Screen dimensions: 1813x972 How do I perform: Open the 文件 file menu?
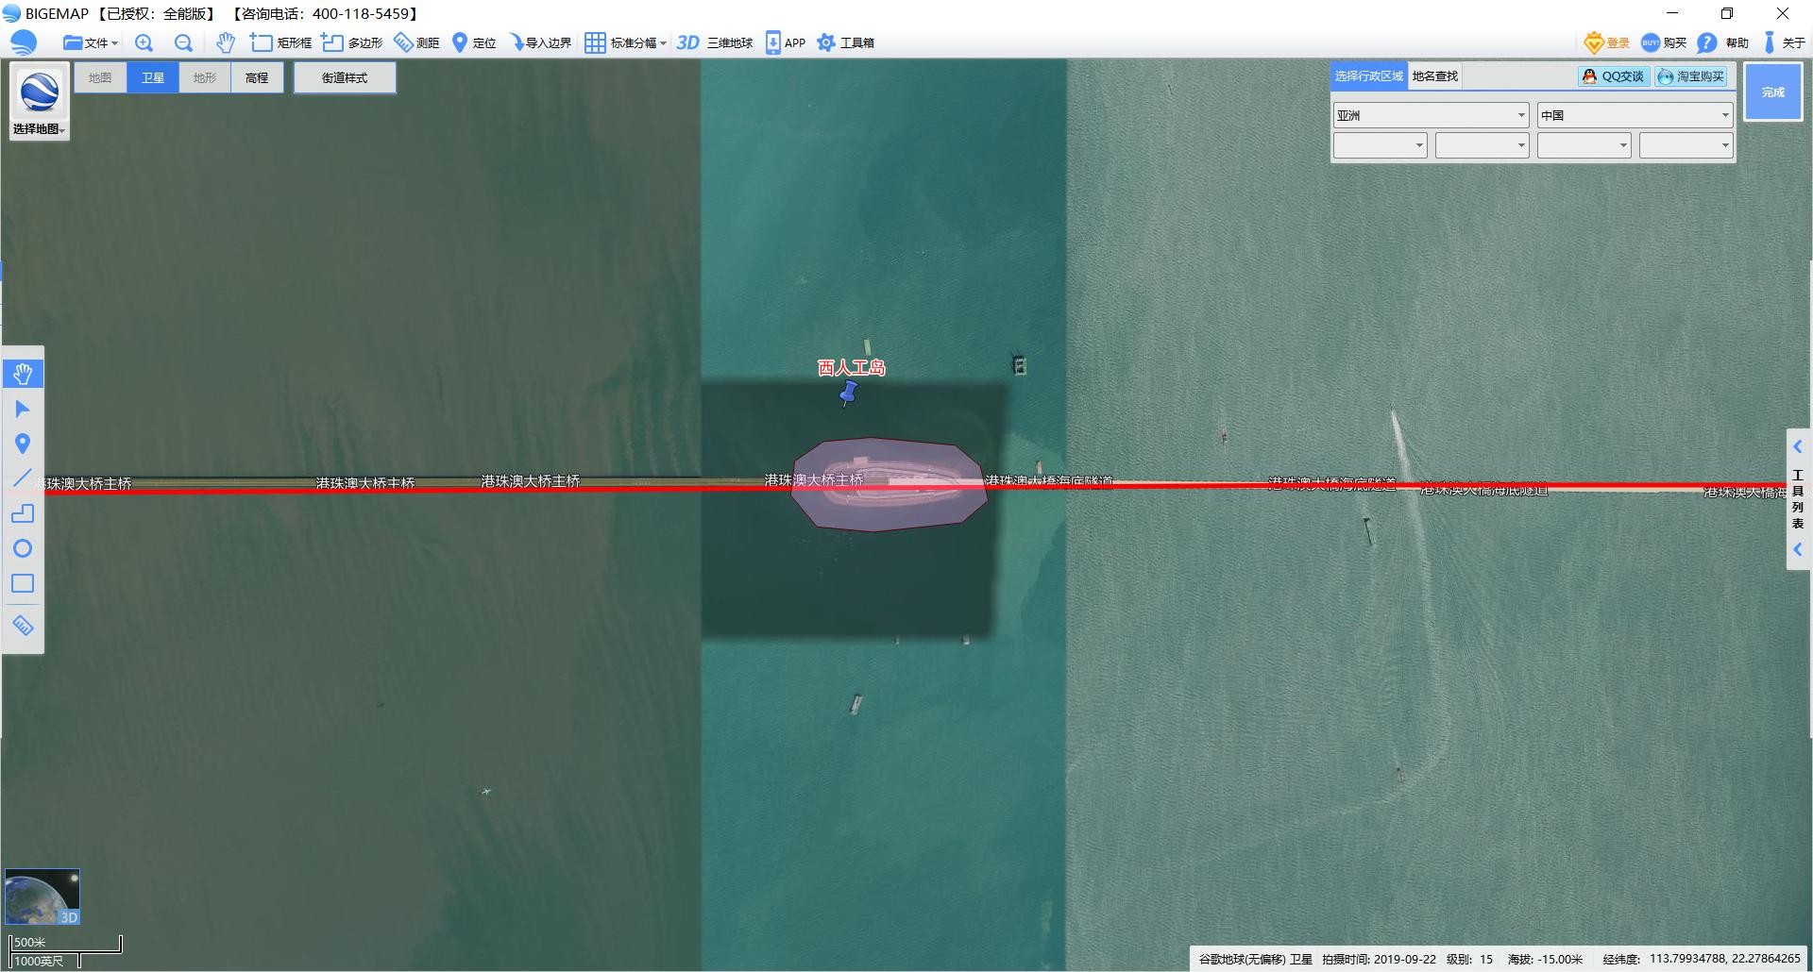coord(91,42)
